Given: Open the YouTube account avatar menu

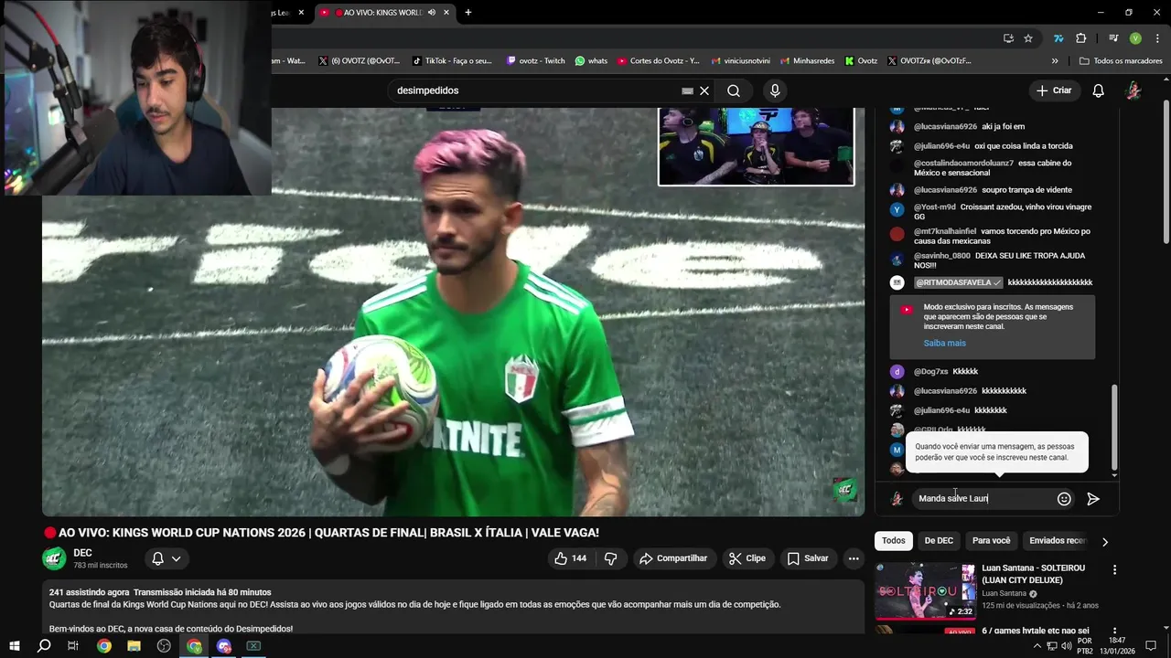Looking at the screenshot, I should [1133, 90].
